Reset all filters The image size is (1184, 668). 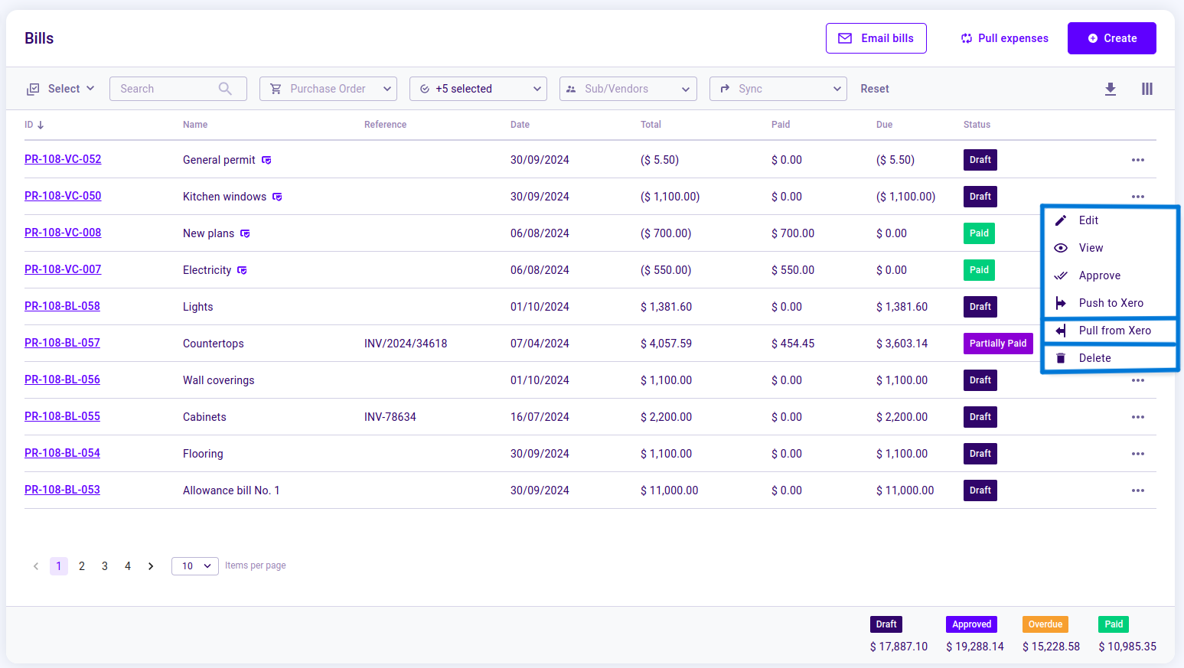pos(875,89)
